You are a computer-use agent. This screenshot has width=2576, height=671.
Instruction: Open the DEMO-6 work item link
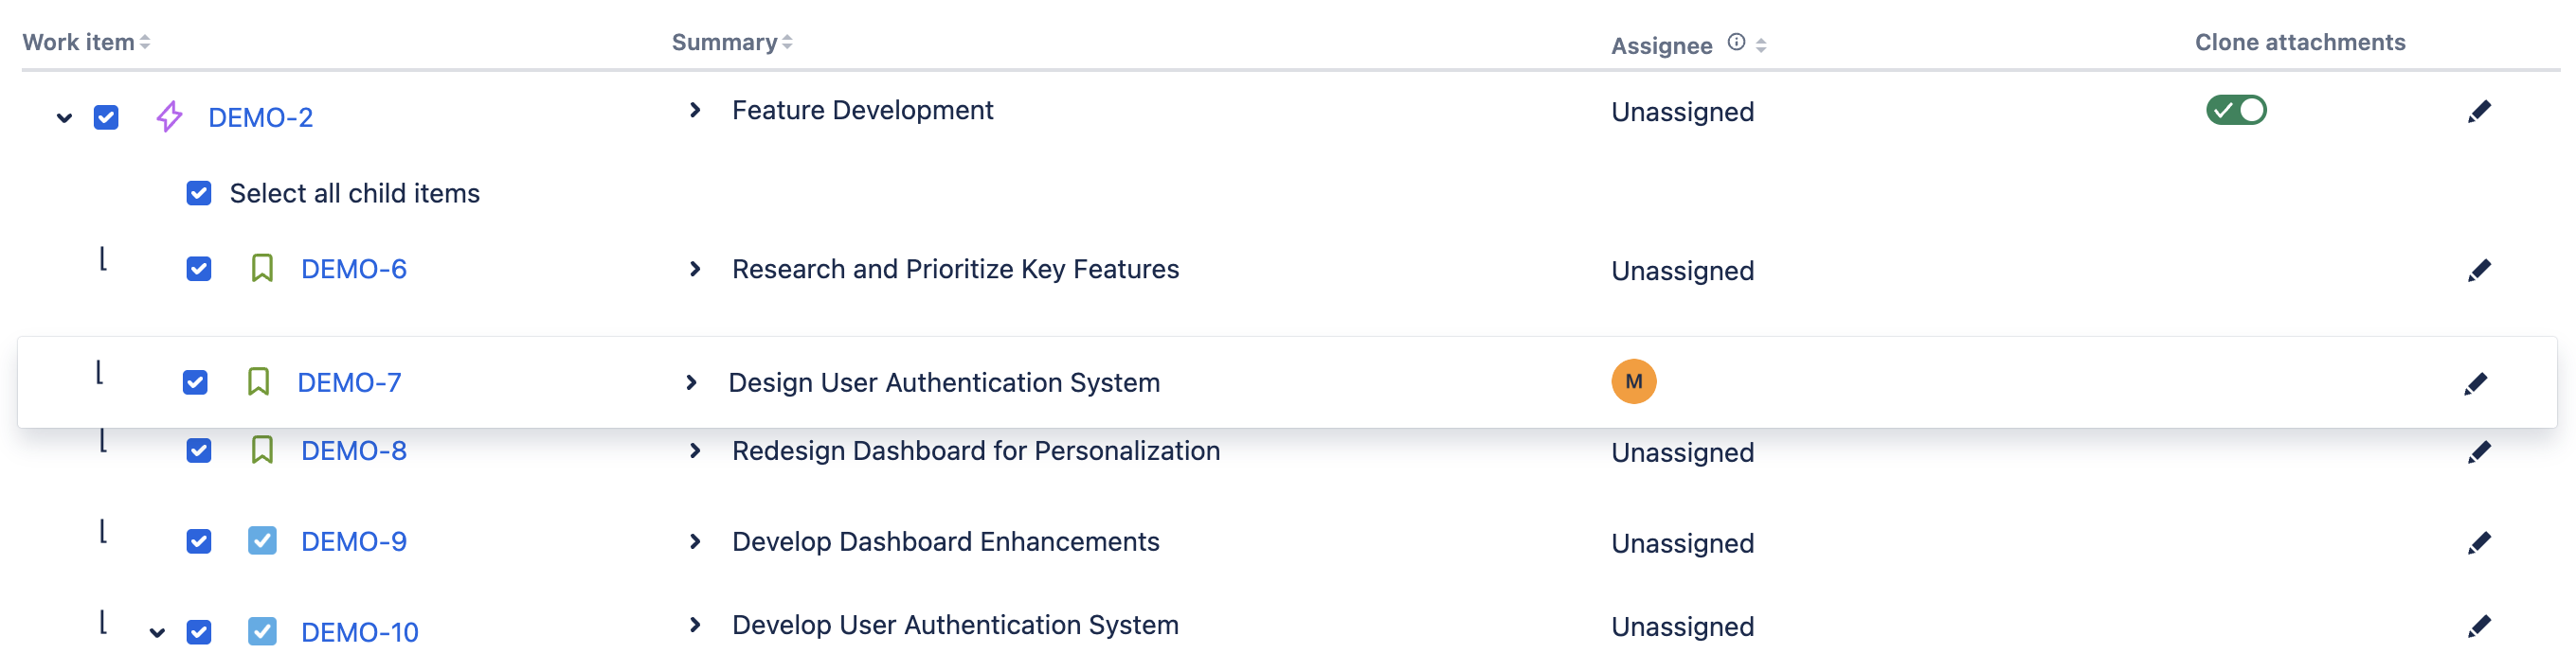[x=353, y=270]
